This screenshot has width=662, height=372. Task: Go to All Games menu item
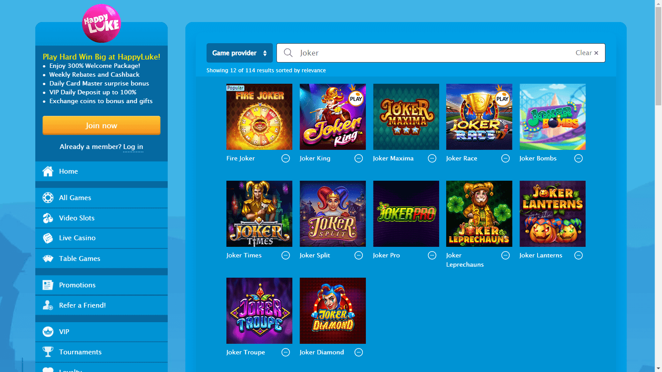click(x=75, y=198)
